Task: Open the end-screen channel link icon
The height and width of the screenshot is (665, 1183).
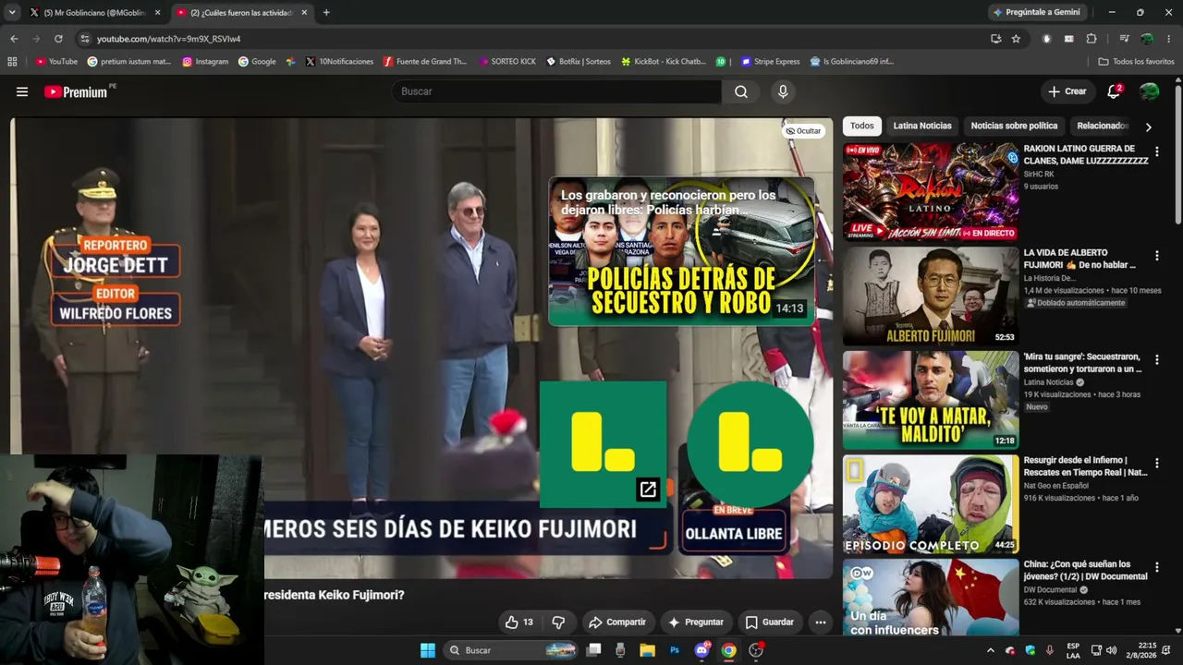Action: (648, 490)
